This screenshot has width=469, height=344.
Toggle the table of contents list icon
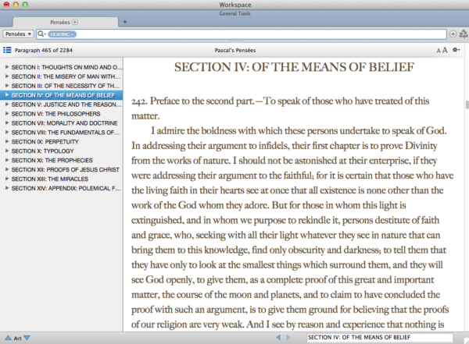point(7,50)
